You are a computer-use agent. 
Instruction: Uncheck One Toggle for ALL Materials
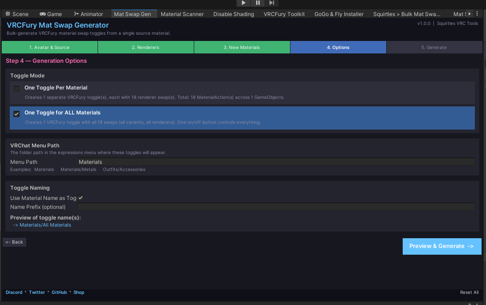16,114
